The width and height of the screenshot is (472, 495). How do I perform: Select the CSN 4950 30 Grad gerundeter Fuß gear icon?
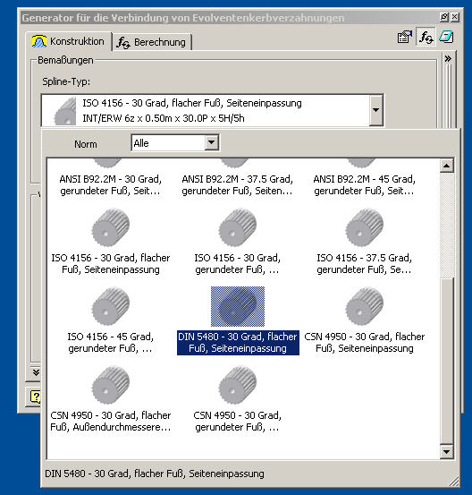click(238, 385)
